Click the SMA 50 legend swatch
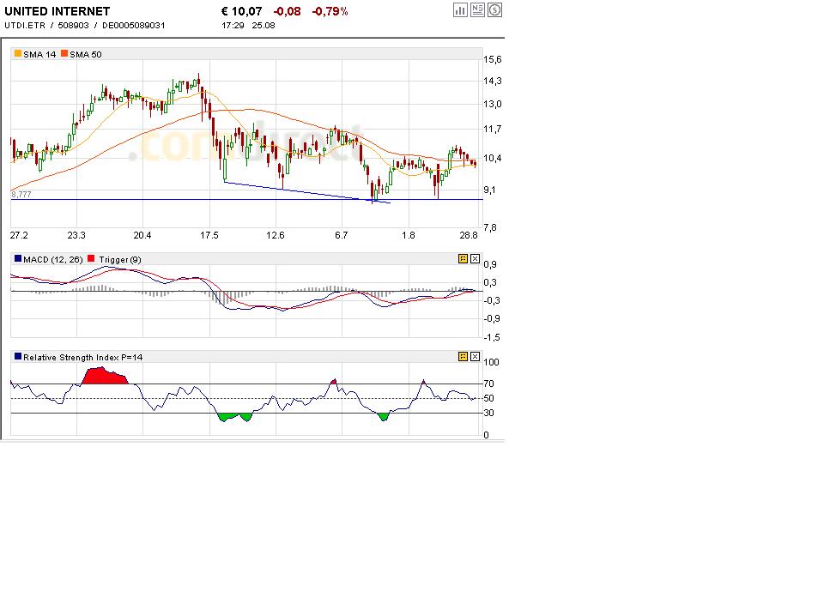Image resolution: width=818 pixels, height=610 pixels. point(64,54)
